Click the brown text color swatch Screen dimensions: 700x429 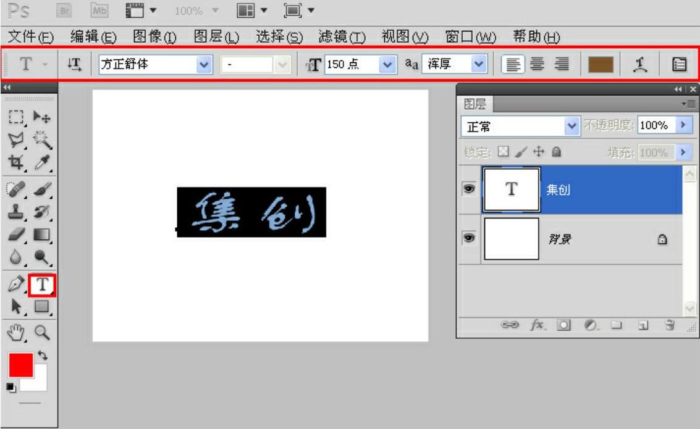pos(600,64)
